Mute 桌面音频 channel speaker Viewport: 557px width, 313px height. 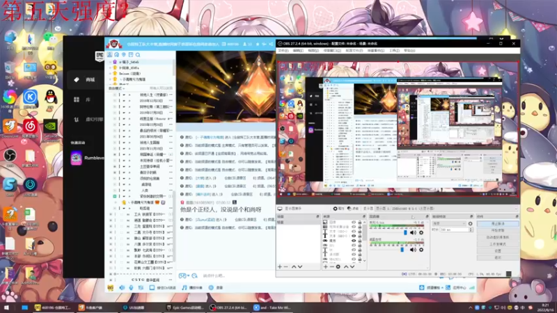[413, 250]
